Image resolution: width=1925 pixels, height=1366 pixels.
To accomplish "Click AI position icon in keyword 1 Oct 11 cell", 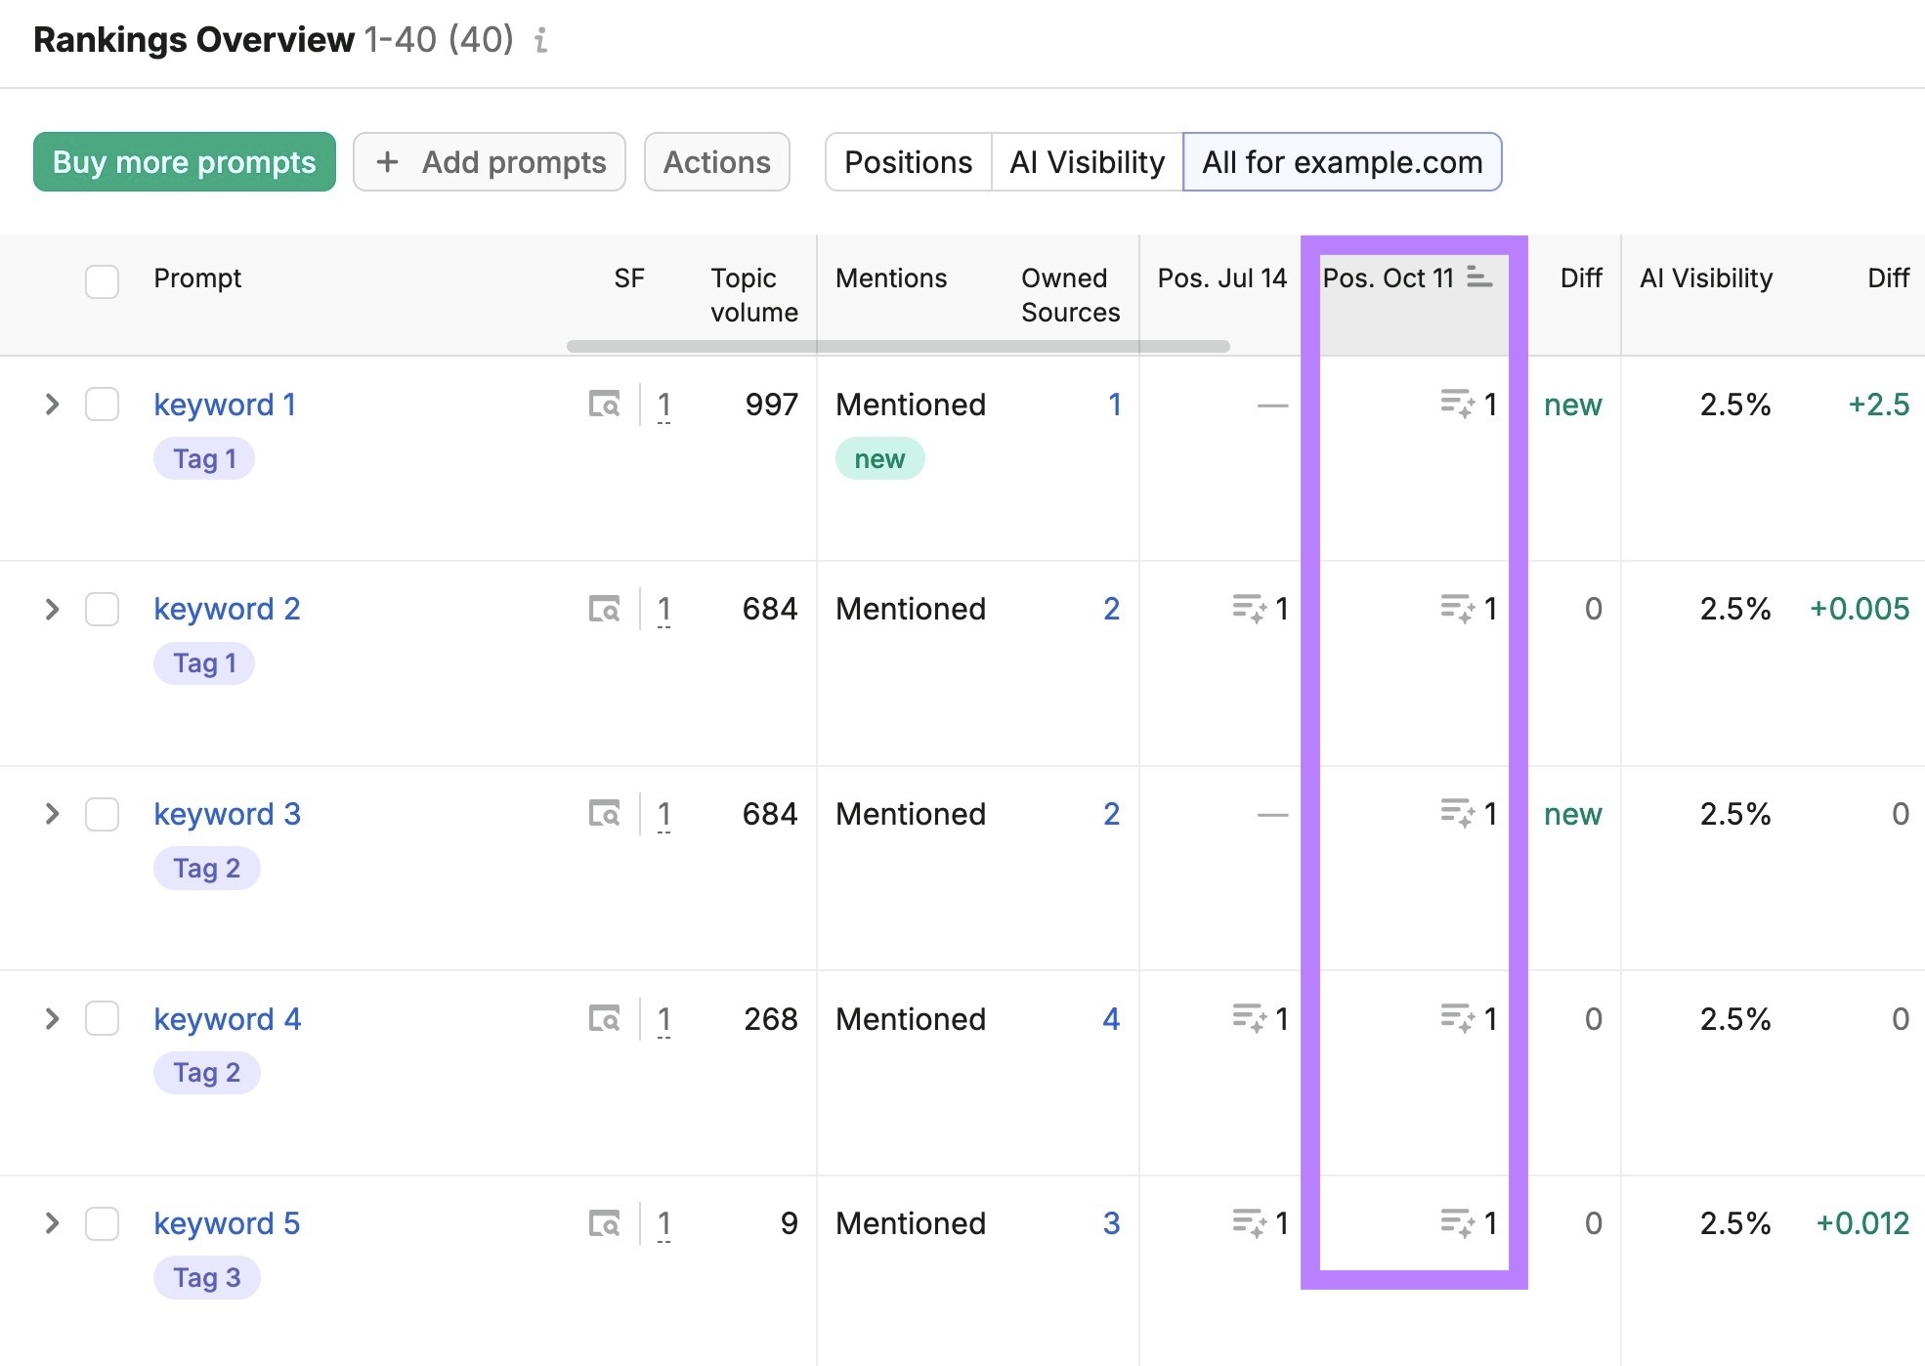I will 1458,404.
